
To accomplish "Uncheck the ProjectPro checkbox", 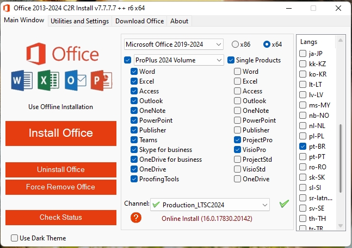I will 237,139.
